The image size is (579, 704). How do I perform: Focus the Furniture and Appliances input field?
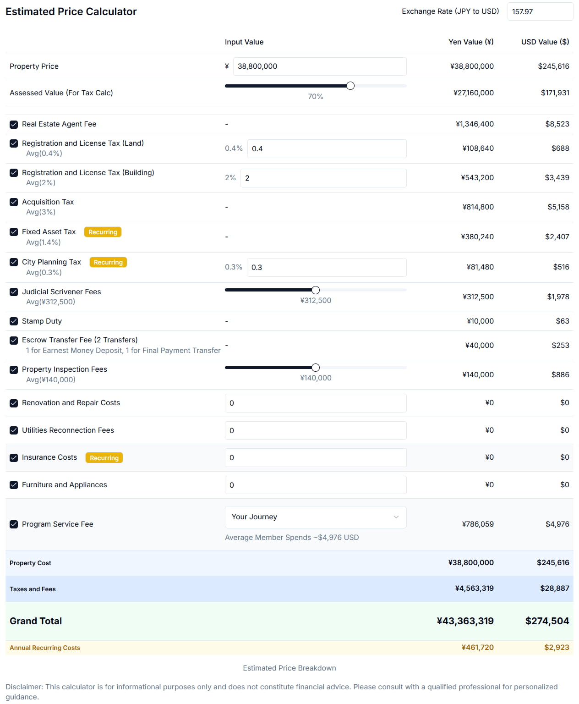[315, 485]
